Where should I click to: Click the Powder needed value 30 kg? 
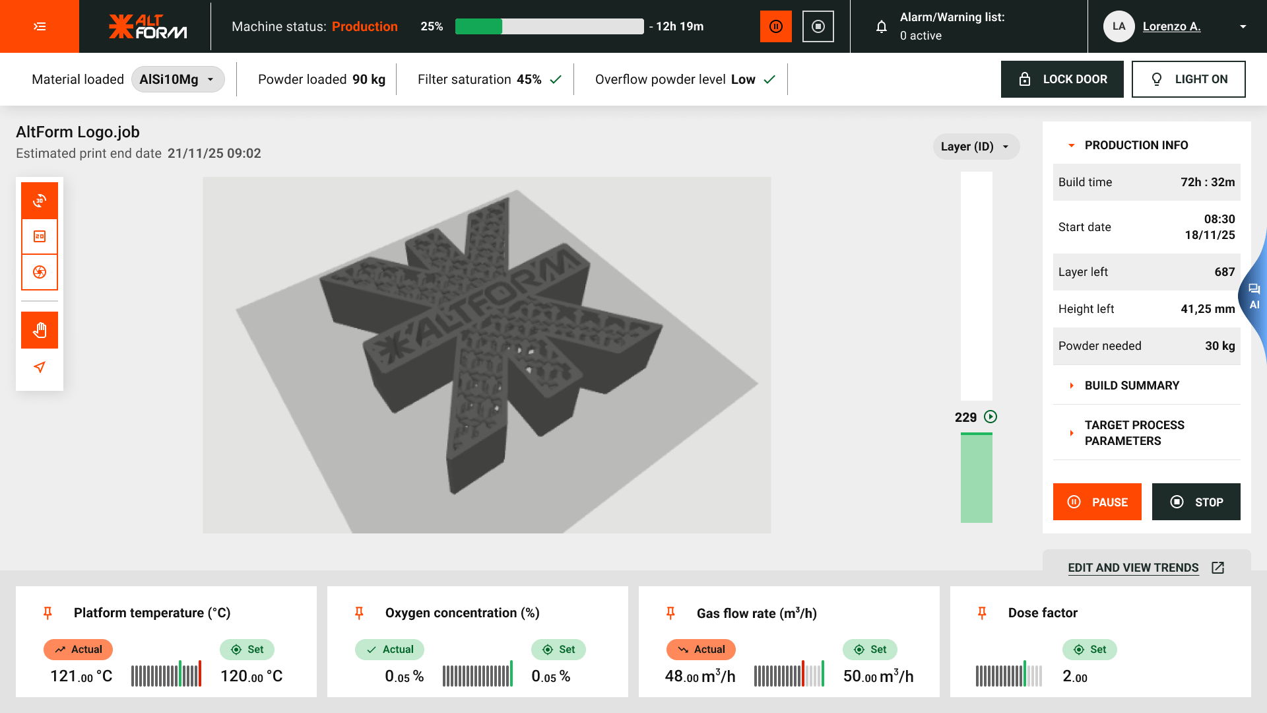tap(1220, 346)
